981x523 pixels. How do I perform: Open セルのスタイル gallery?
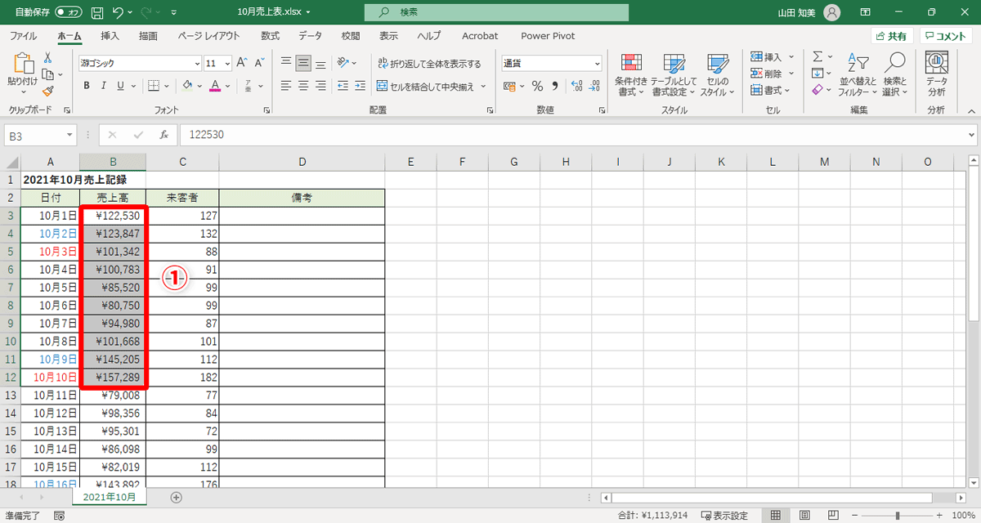(x=718, y=75)
